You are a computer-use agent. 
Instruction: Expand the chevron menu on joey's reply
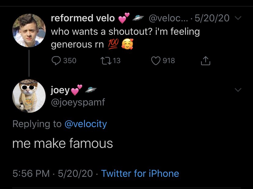pyautogui.click(x=238, y=90)
